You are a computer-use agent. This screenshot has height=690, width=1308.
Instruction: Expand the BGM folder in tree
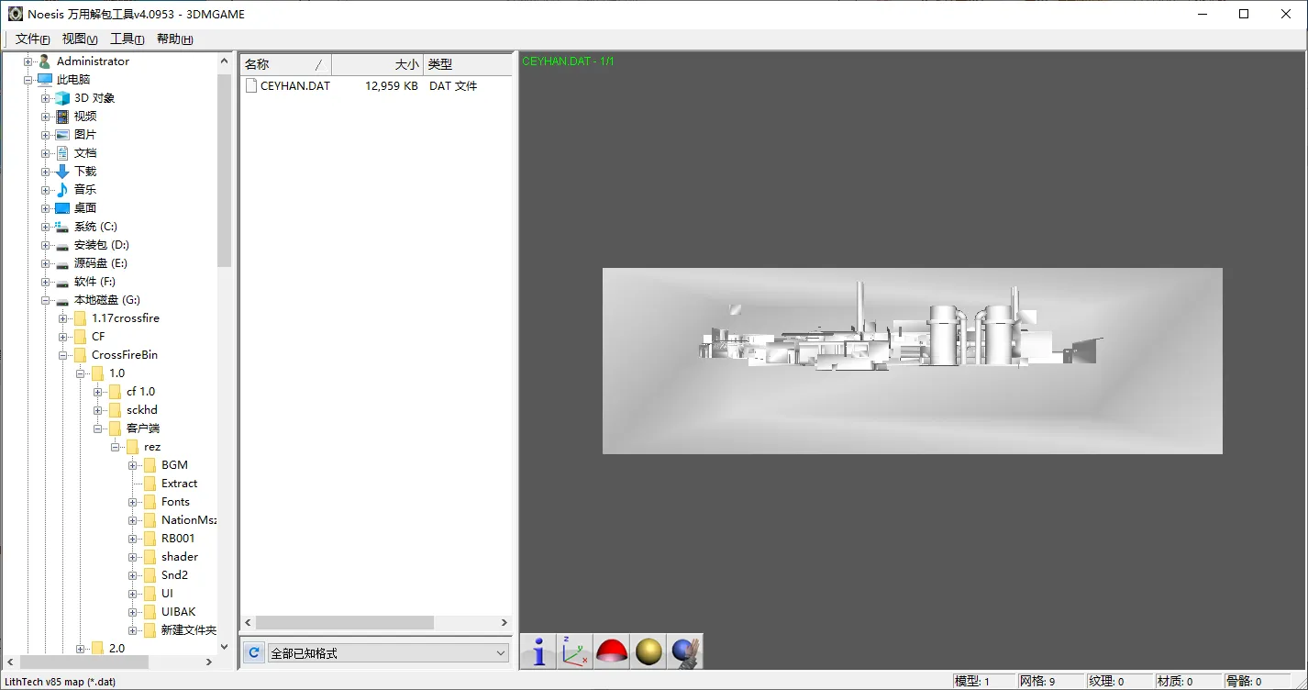click(133, 465)
